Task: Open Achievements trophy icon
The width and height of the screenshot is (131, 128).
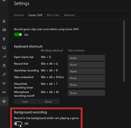Action: 4,39
